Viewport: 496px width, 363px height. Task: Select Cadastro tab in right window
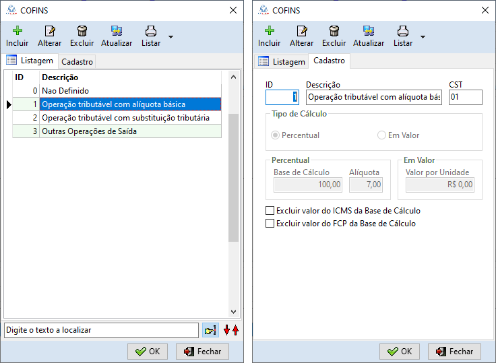click(330, 61)
